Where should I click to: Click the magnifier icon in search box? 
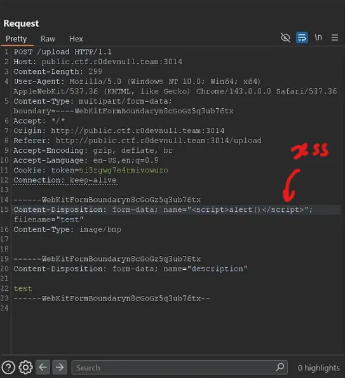tap(280, 367)
